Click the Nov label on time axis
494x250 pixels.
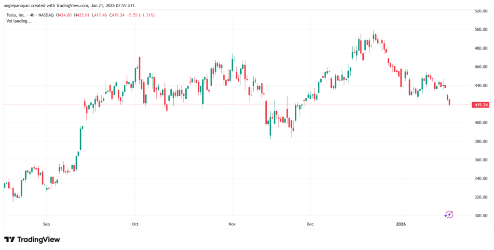point(233,224)
